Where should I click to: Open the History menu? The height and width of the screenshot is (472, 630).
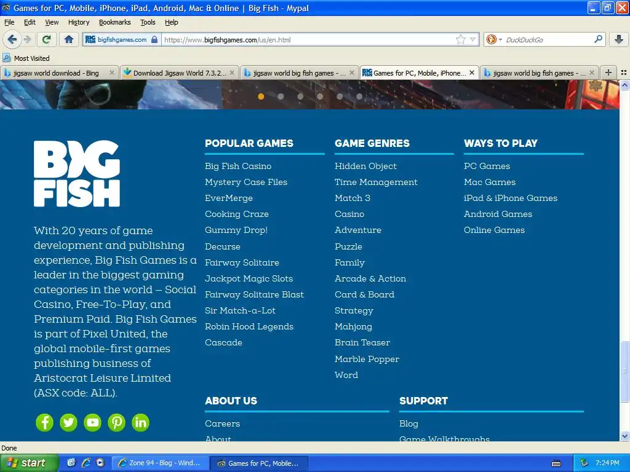click(79, 22)
